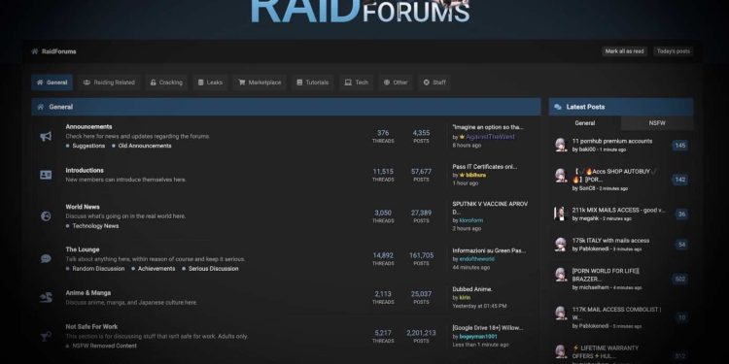The width and height of the screenshot is (729, 364).
Task: Open the Technology News subforum
Action: click(x=95, y=226)
